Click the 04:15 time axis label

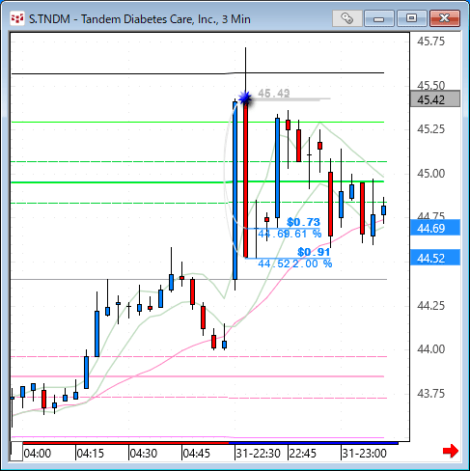click(91, 454)
